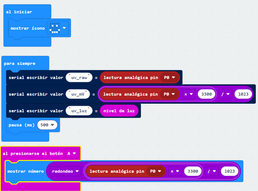Viewport: 258px width, 191px height.
Task: Change multiply operator in mostrar número block
Action: (x=175, y=171)
